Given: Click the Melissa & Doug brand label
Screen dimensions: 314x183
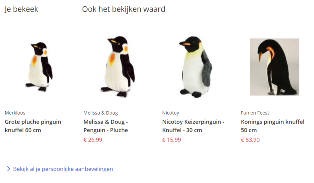Looking at the screenshot, I should [x=101, y=113].
